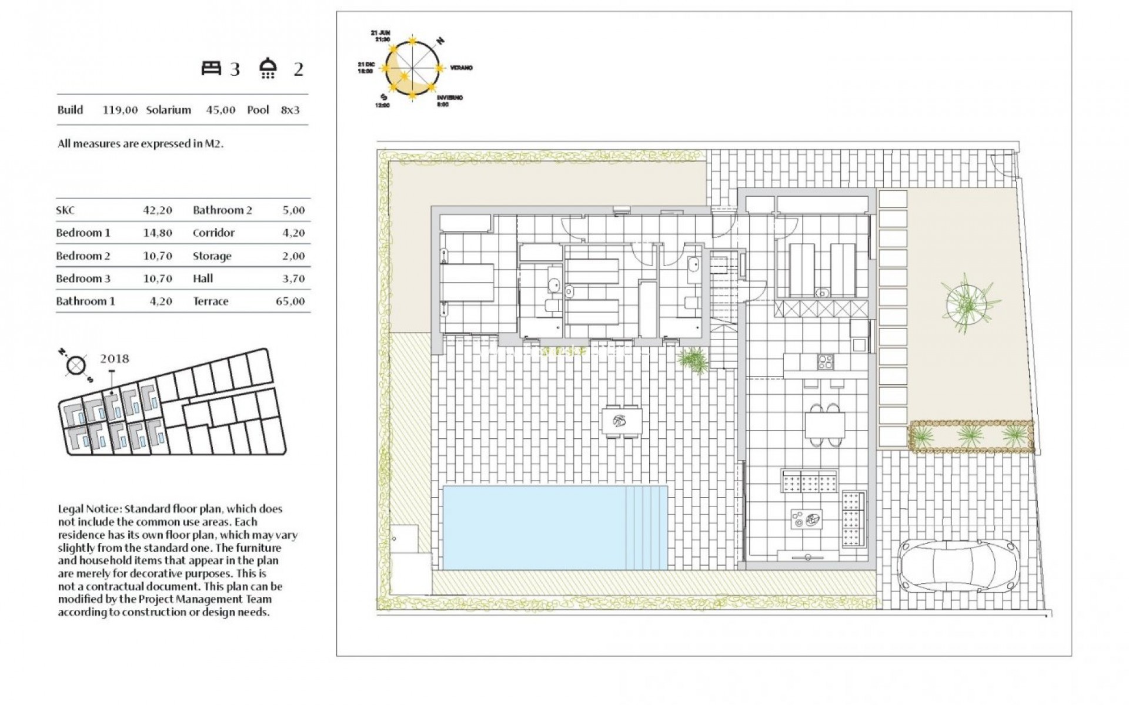Click the "Build" label

pyautogui.click(x=70, y=110)
